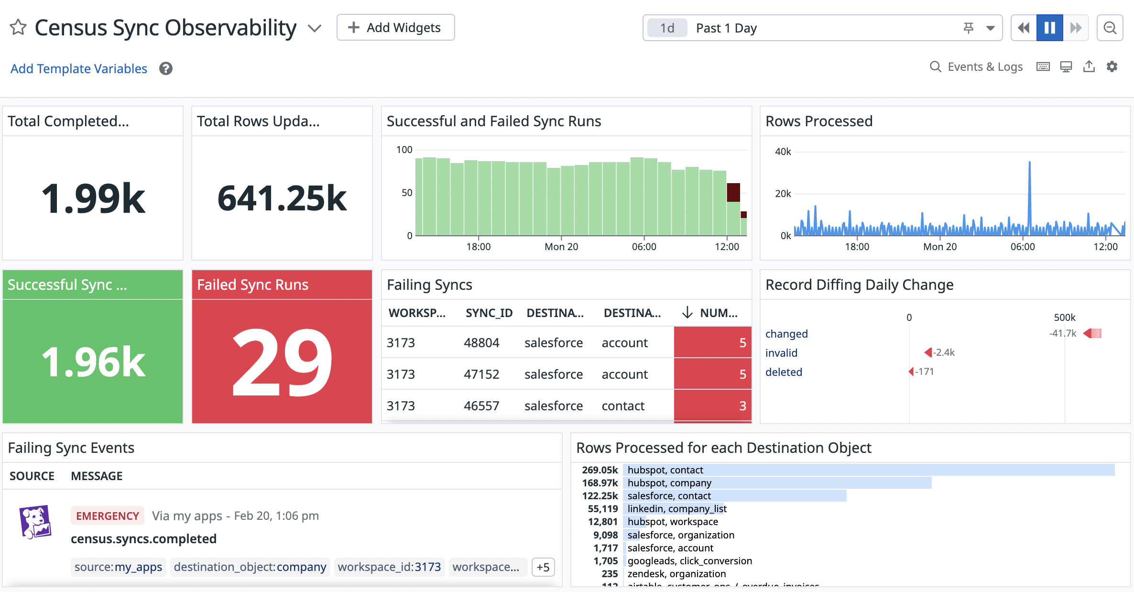The width and height of the screenshot is (1134, 592).
Task: Click the pin icon in time selector
Action: click(968, 28)
